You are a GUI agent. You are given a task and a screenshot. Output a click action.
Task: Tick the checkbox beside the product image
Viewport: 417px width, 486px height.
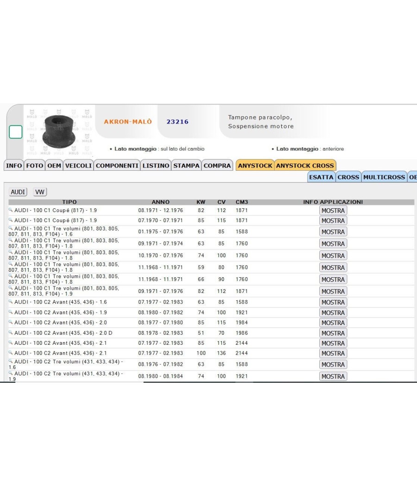pos(15,132)
